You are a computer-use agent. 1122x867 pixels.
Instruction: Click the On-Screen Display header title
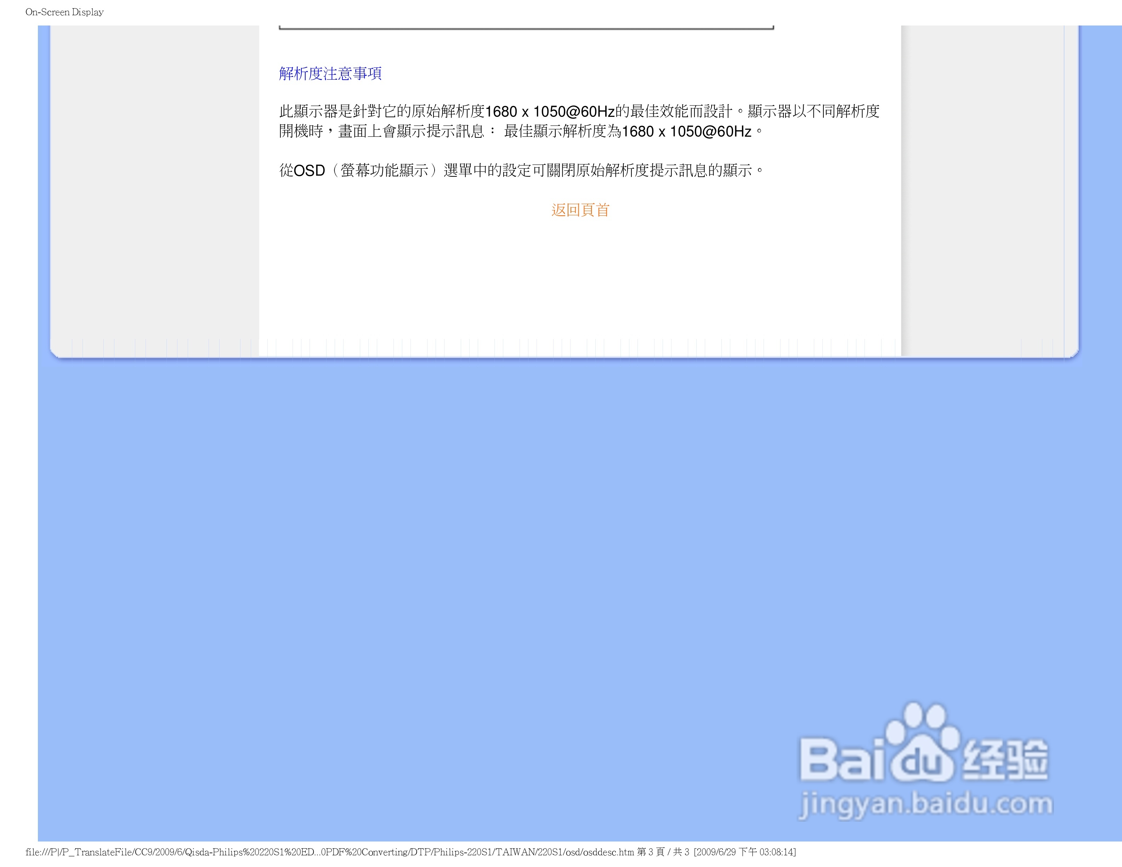(64, 12)
